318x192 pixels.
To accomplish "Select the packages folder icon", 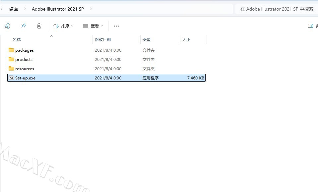I will (x=11, y=50).
